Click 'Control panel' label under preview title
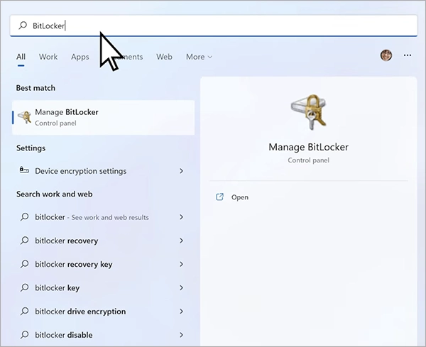Viewport: 426px width, 347px height. click(308, 160)
